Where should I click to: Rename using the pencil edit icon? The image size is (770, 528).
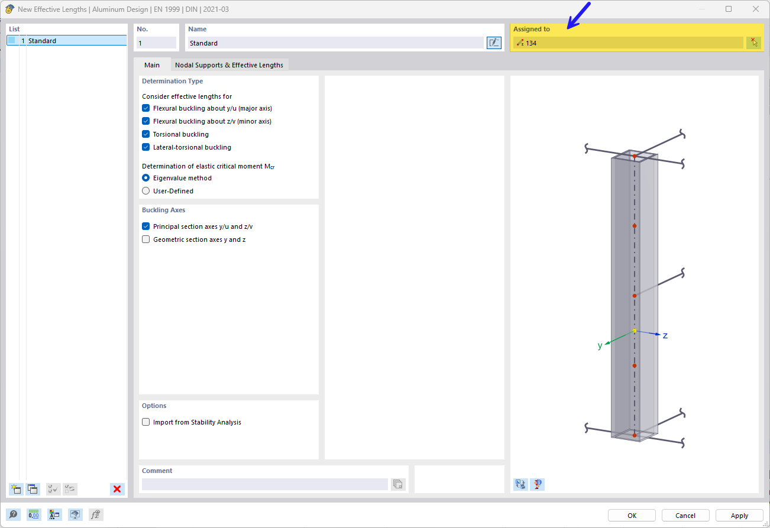tap(494, 42)
